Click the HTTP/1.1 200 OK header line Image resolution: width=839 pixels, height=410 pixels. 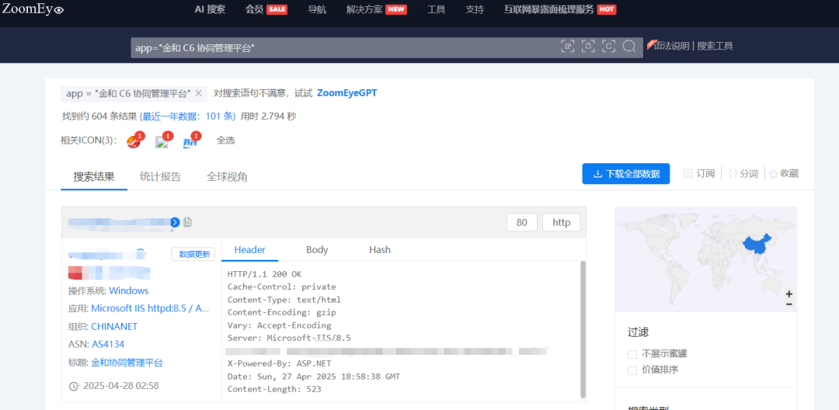point(264,274)
